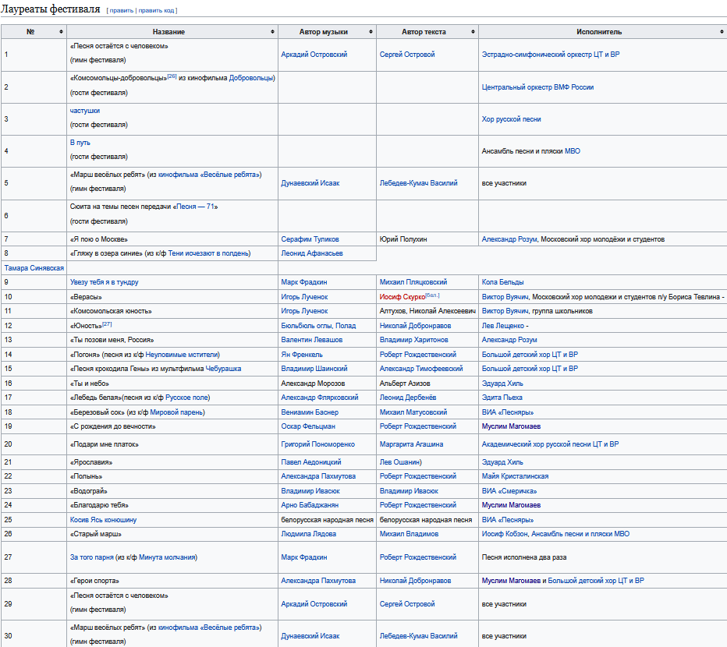Open Владимир Шаинский link
This screenshot has width=727, height=647.
(x=314, y=369)
